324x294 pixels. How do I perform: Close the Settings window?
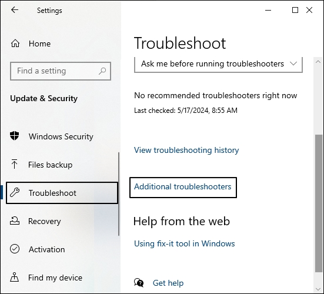click(x=309, y=10)
